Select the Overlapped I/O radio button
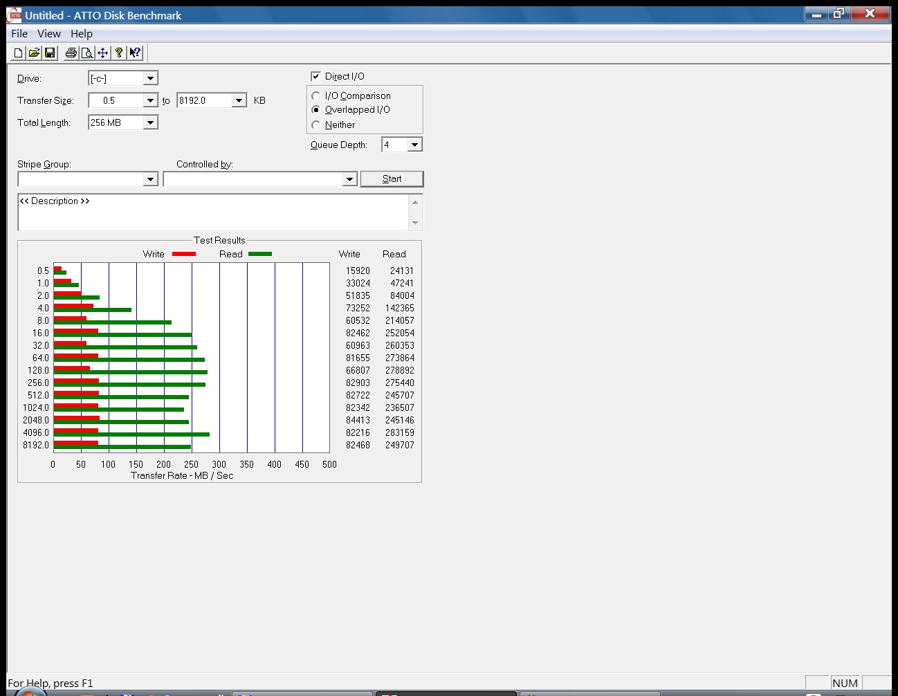The height and width of the screenshot is (696, 898). click(x=316, y=110)
